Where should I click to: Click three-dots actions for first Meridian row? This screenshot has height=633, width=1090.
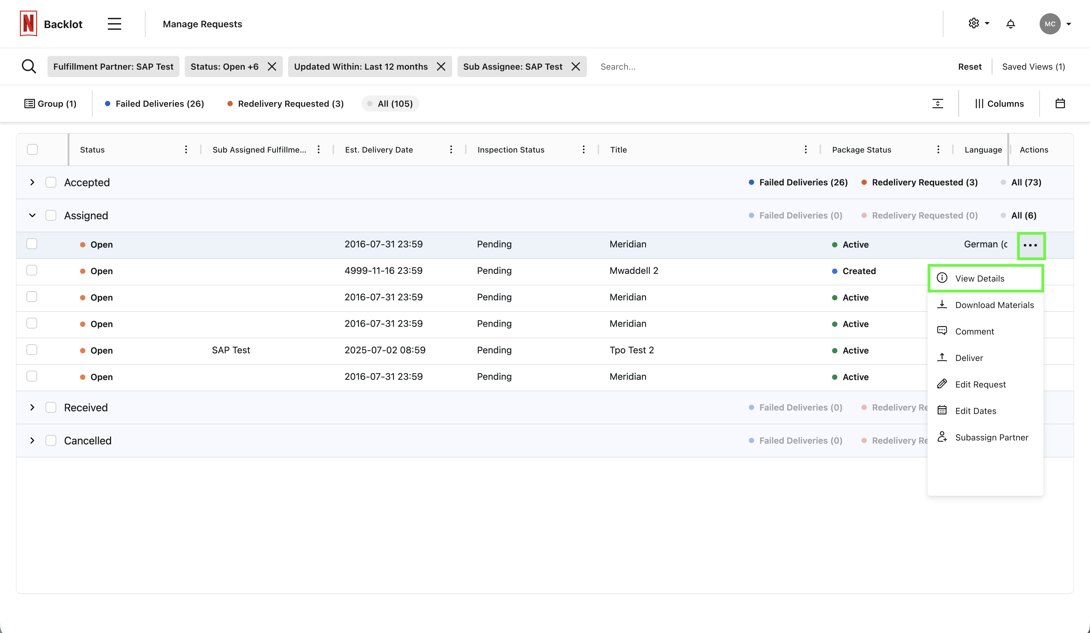click(x=1030, y=245)
